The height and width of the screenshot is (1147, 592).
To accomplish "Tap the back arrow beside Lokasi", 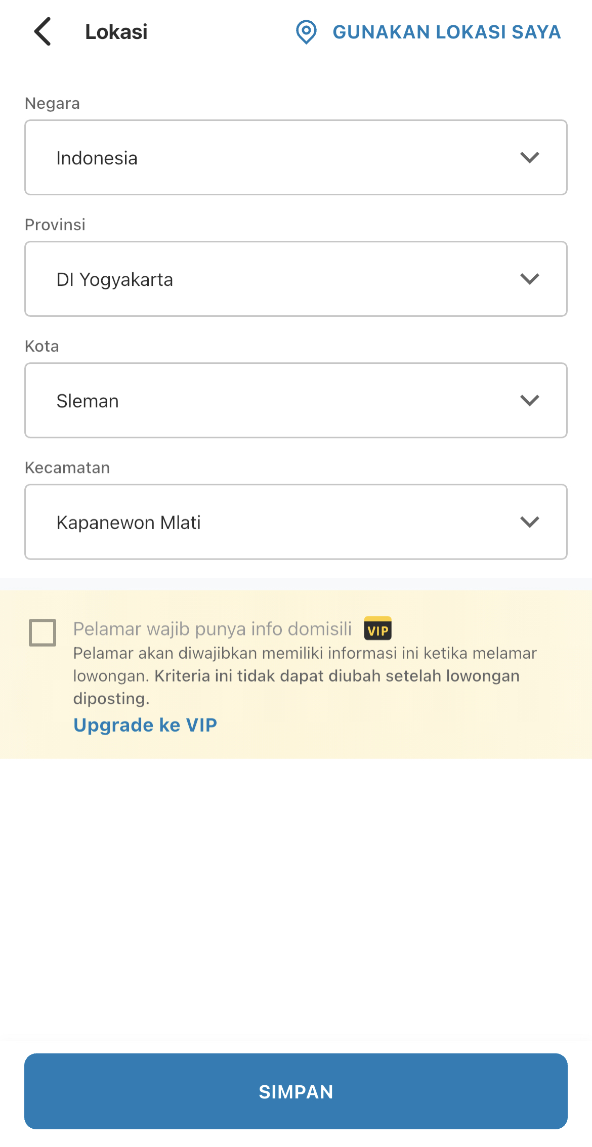I will (43, 32).
